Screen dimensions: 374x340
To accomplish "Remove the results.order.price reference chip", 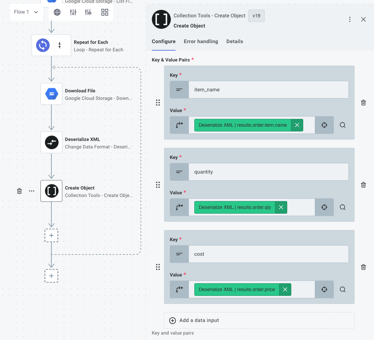I will click(x=285, y=289).
